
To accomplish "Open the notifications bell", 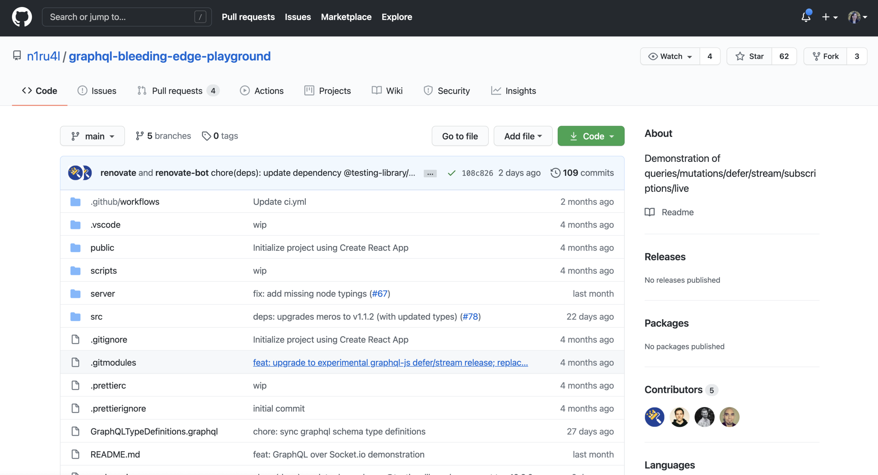I will coord(805,17).
